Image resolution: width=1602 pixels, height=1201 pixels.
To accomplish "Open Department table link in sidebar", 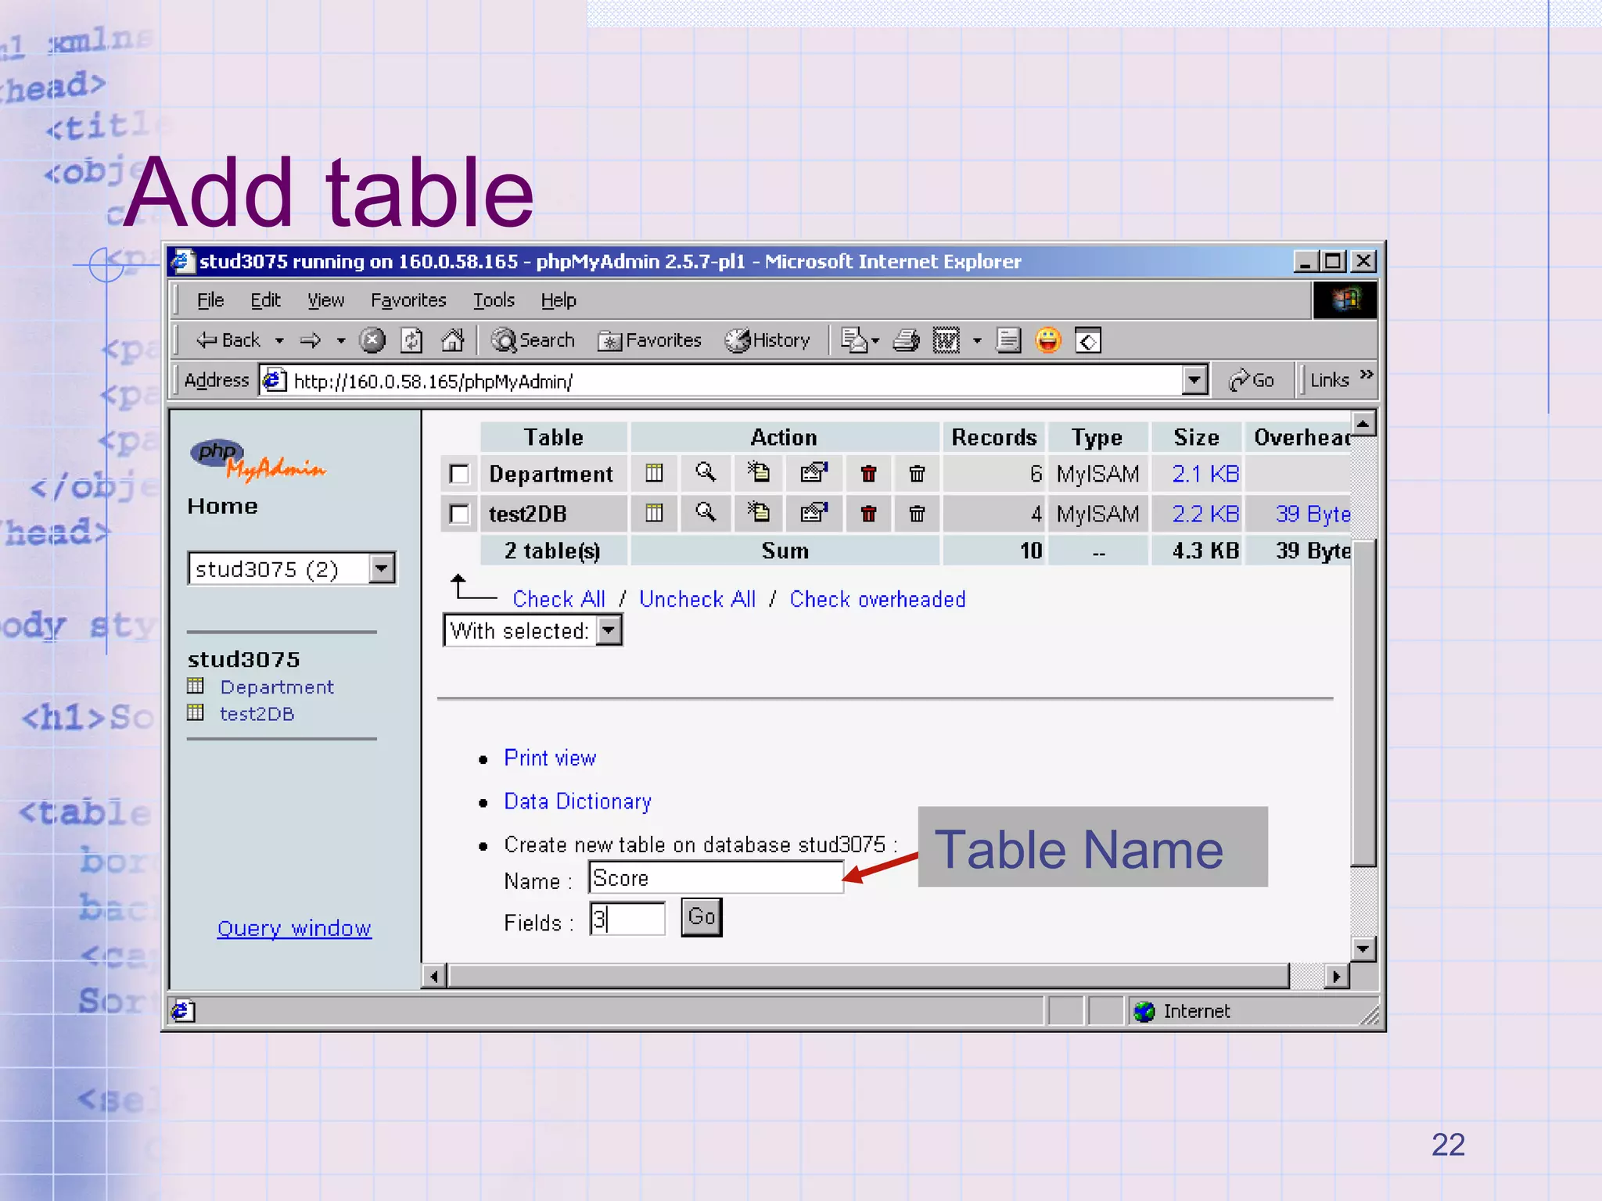I will [277, 687].
